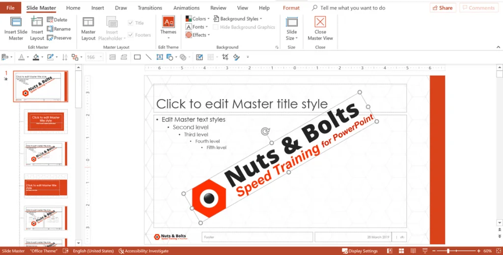Click the Close Master View icon

(x=320, y=22)
